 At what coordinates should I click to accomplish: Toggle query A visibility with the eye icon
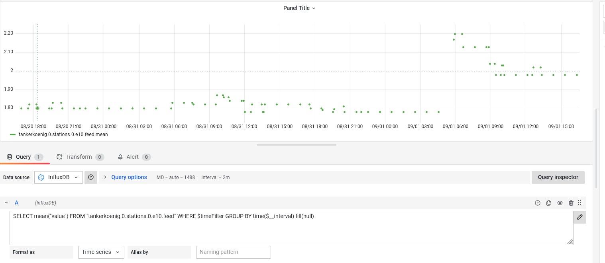pos(560,203)
